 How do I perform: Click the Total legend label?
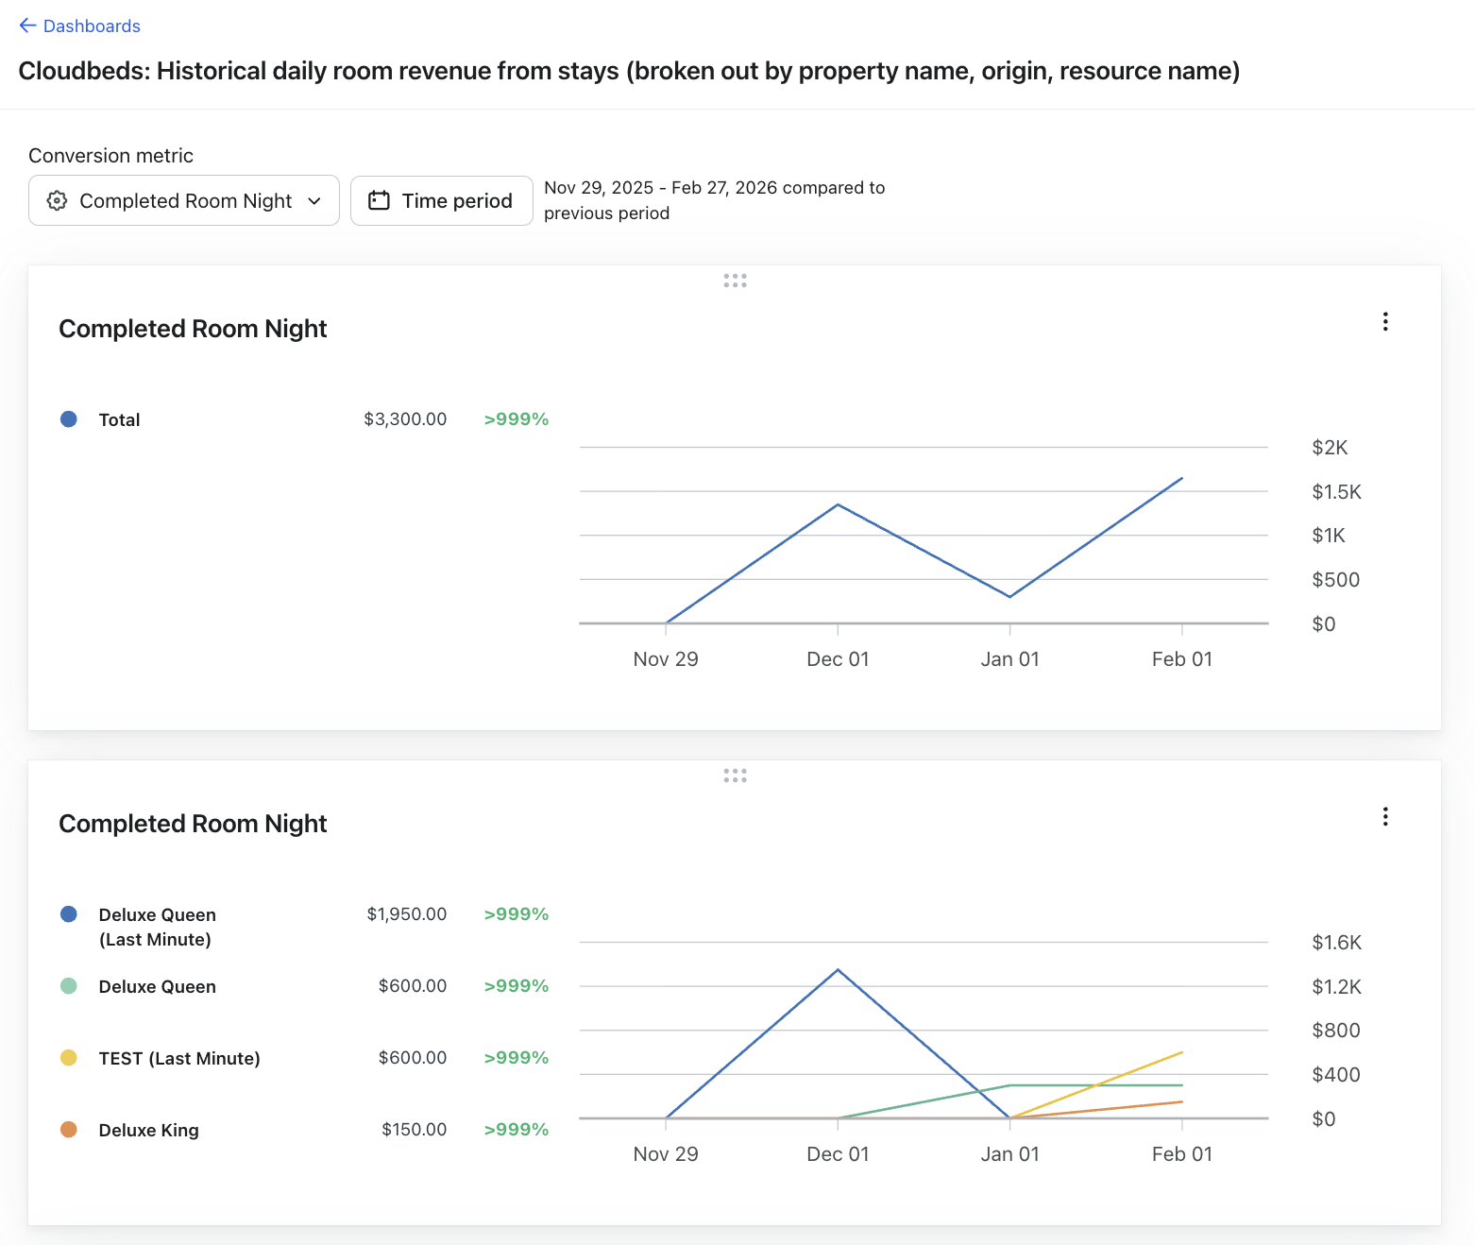[x=119, y=419]
